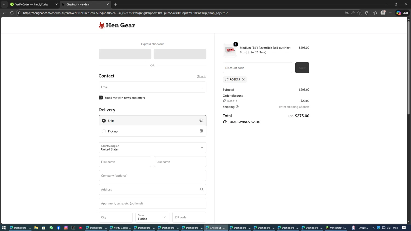411x231 pixels.
Task: Open WhatsApp from the taskbar
Action: 51,228
